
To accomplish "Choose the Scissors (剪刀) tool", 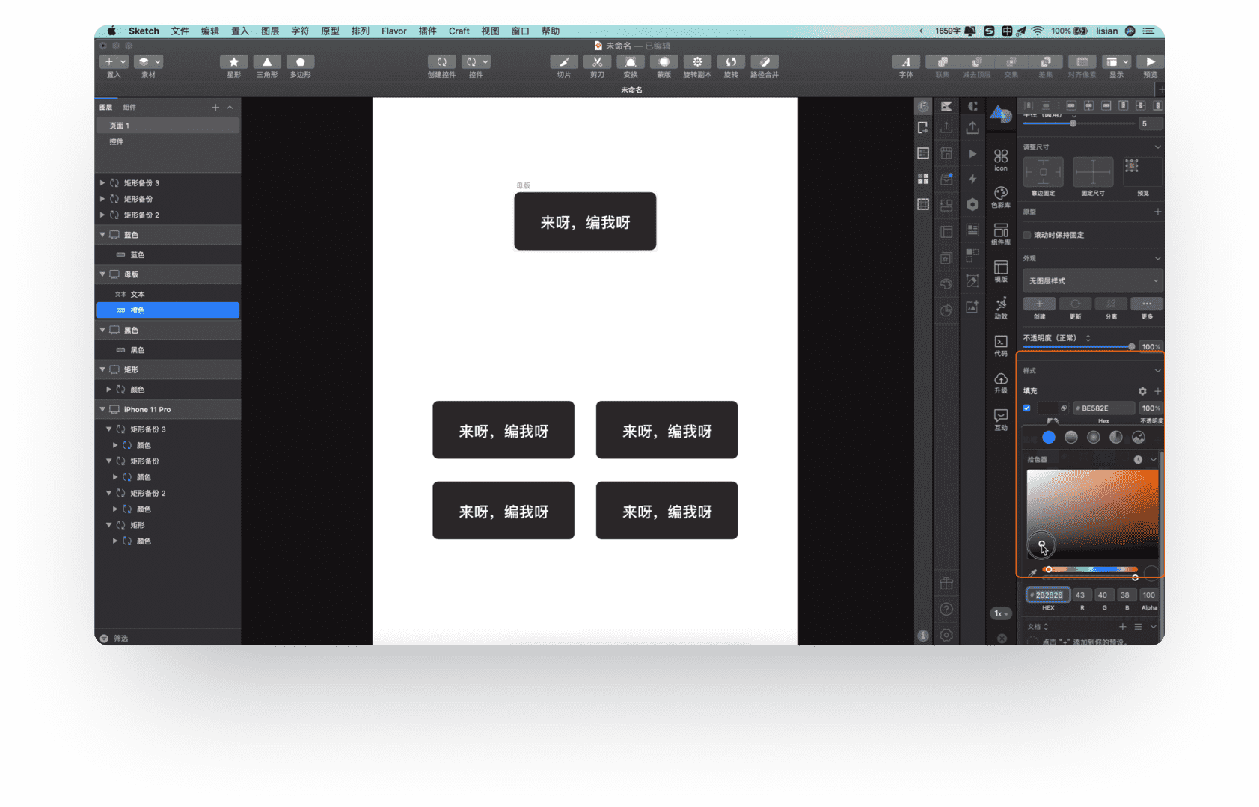I will tap(597, 62).
